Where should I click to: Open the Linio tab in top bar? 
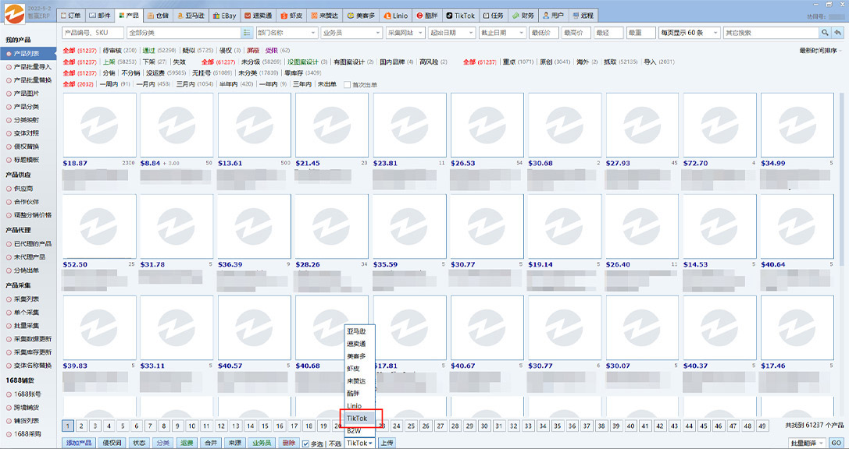pyautogui.click(x=396, y=16)
